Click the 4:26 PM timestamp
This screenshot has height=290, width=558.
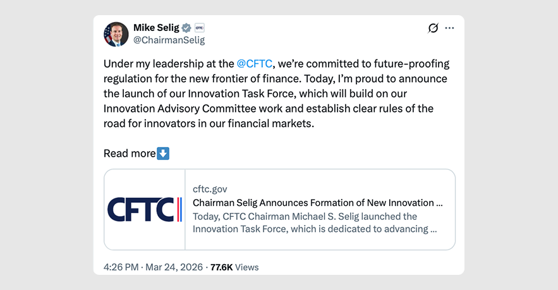121,267
